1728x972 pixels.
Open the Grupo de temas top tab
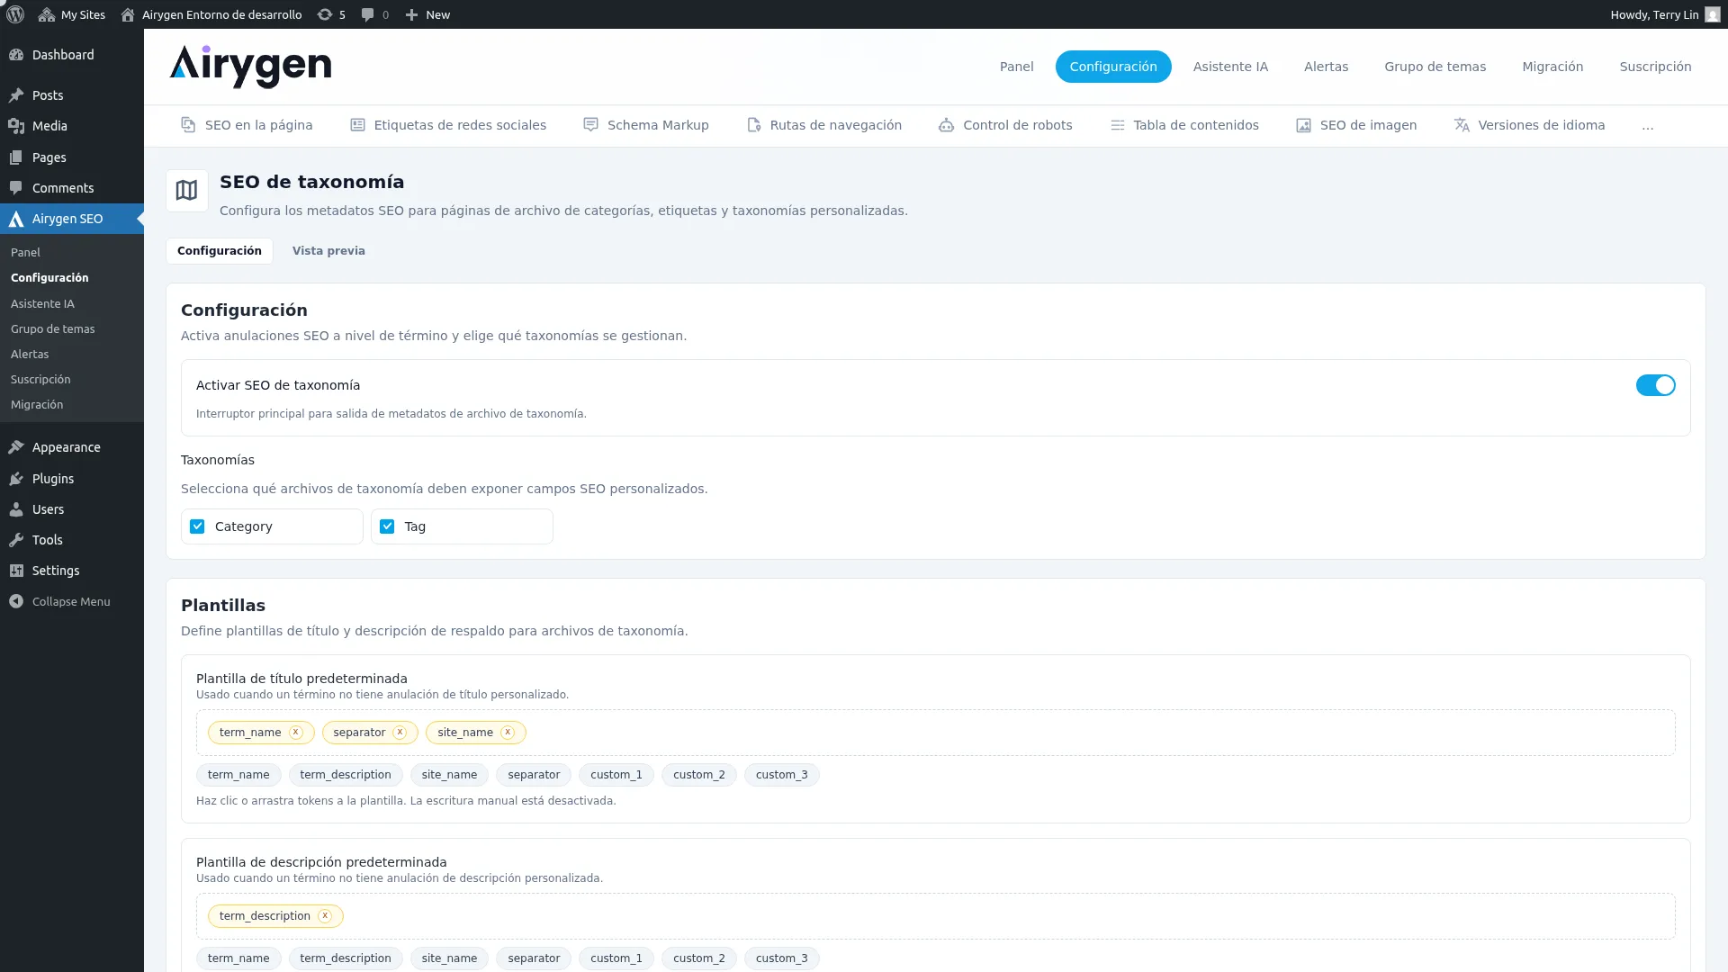(1435, 67)
